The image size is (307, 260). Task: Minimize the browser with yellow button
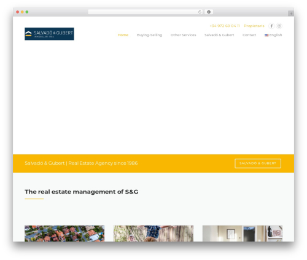22,12
